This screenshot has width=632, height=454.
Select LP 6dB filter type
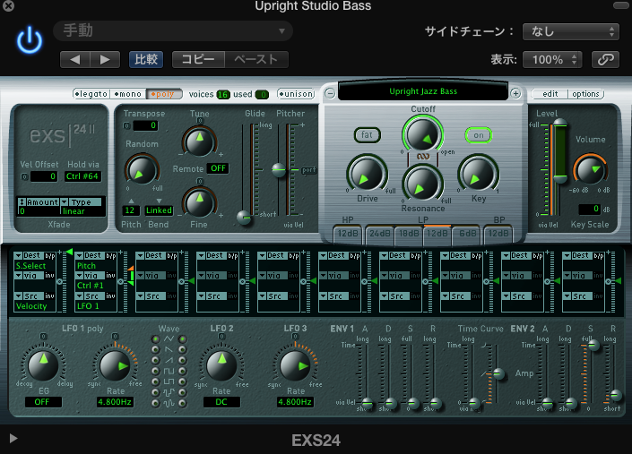click(467, 234)
